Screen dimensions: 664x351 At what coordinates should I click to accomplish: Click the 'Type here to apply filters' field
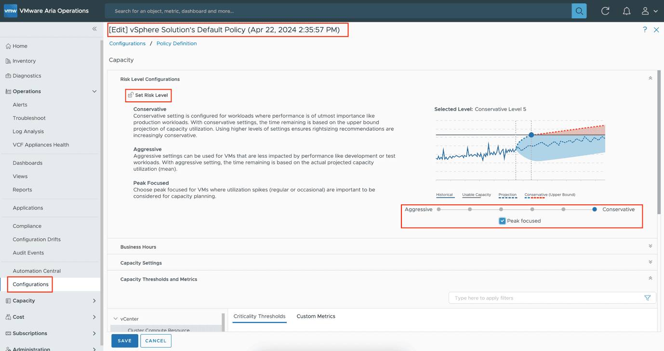[544, 298]
